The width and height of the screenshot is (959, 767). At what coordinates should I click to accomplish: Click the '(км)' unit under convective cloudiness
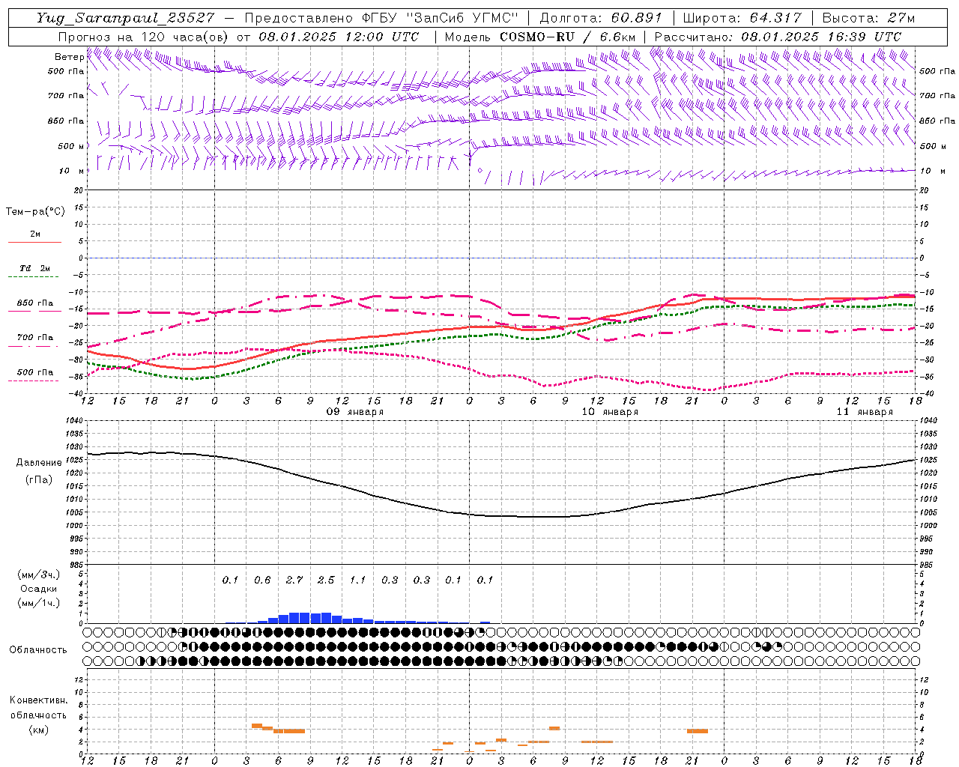[x=38, y=730]
